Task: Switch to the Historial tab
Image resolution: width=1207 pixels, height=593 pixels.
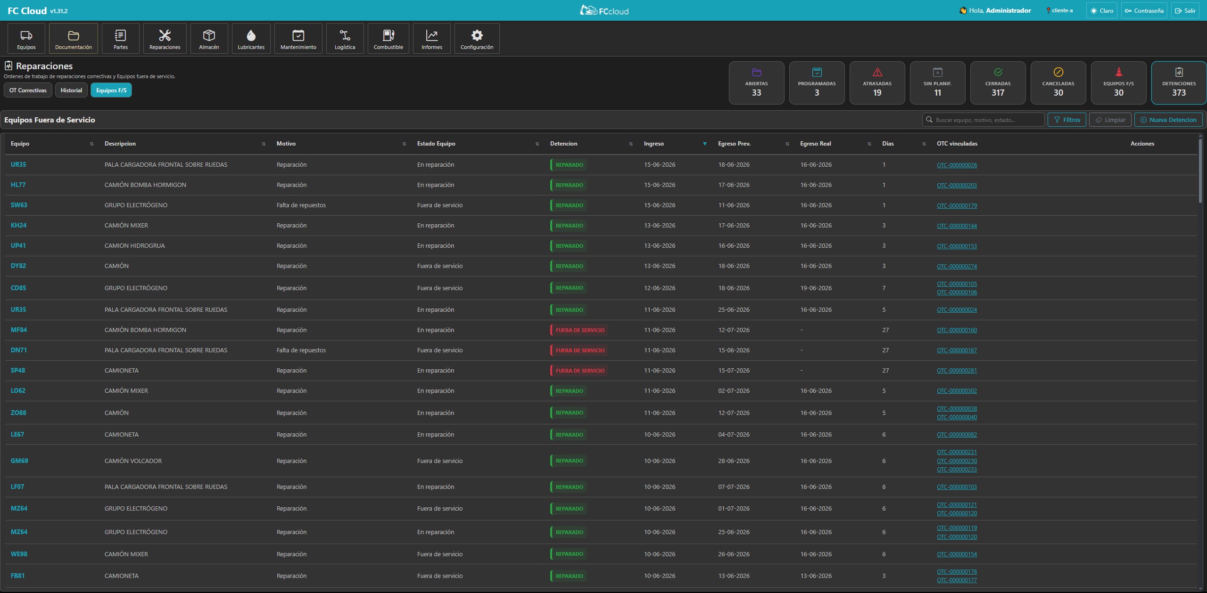Action: [x=71, y=90]
